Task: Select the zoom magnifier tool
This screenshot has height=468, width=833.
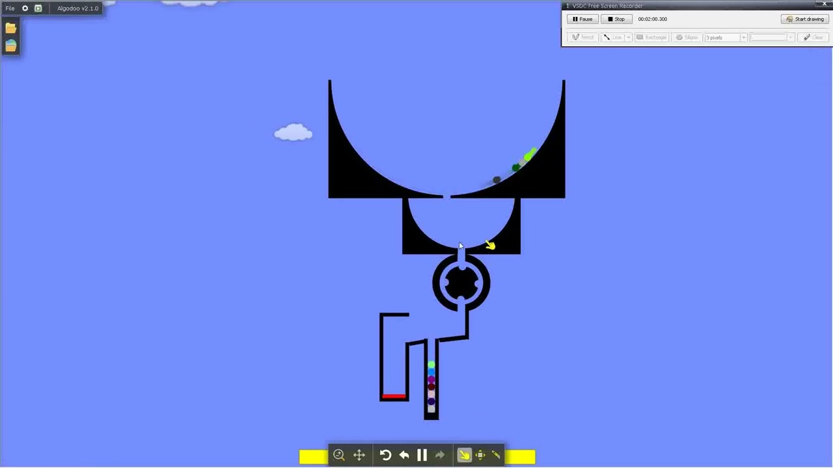Action: click(x=339, y=455)
